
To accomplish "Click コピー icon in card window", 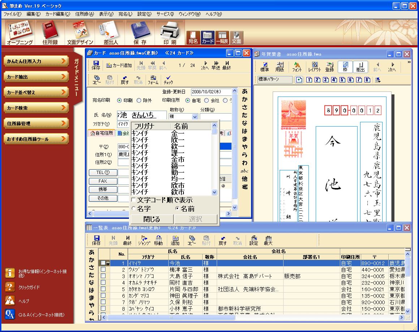I will (x=96, y=80).
